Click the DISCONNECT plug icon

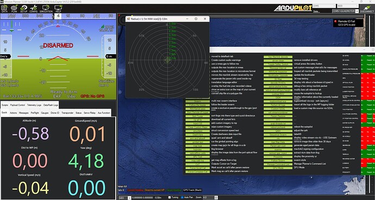click(367, 9)
